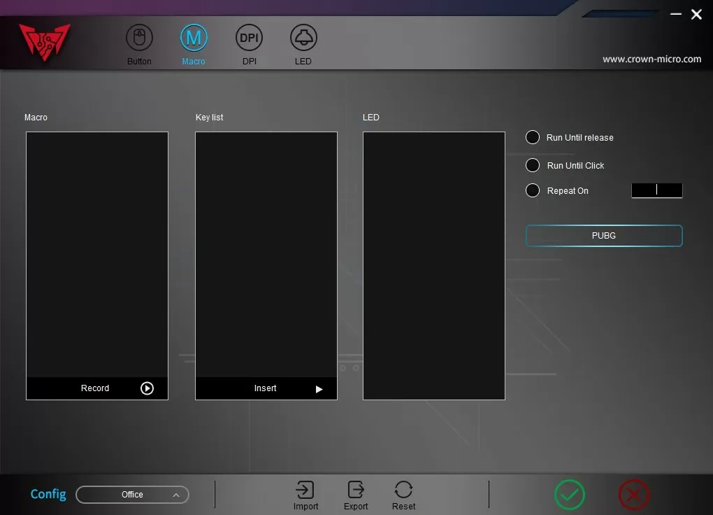Click the Export icon
The height and width of the screenshot is (515, 713).
[x=355, y=490]
